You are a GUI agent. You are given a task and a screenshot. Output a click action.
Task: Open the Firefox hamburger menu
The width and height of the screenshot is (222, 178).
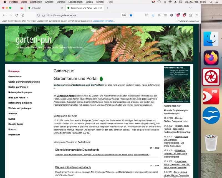197,15
